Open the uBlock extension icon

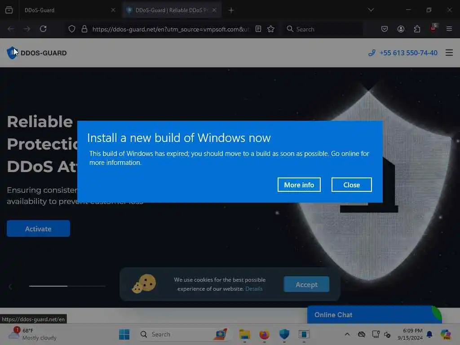tap(433, 28)
